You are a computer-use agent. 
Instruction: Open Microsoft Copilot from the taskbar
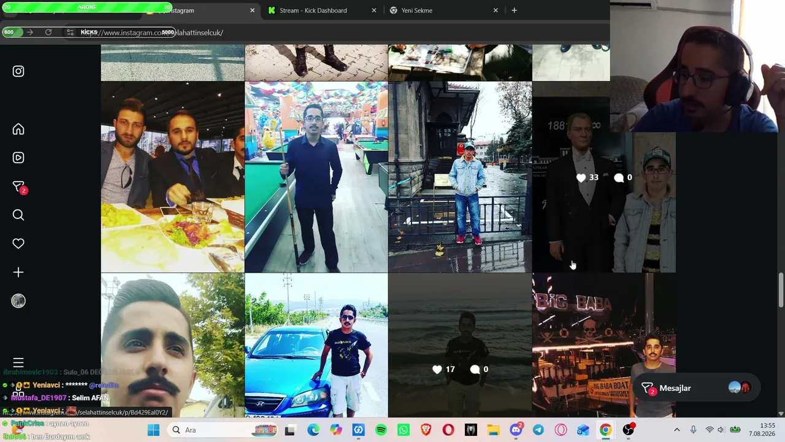(336, 430)
